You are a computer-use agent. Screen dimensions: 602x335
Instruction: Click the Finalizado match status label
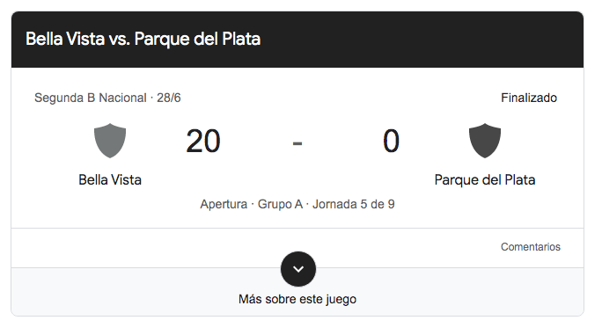[529, 98]
